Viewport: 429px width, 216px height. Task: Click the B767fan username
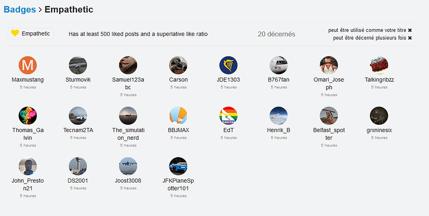tap(278, 80)
